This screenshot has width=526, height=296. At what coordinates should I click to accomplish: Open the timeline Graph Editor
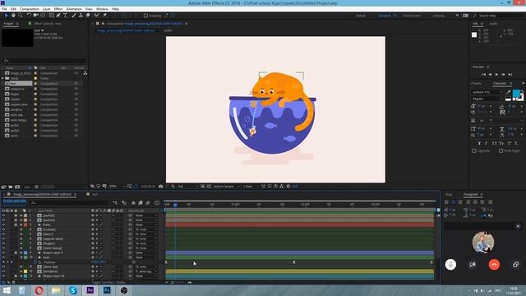click(x=157, y=203)
